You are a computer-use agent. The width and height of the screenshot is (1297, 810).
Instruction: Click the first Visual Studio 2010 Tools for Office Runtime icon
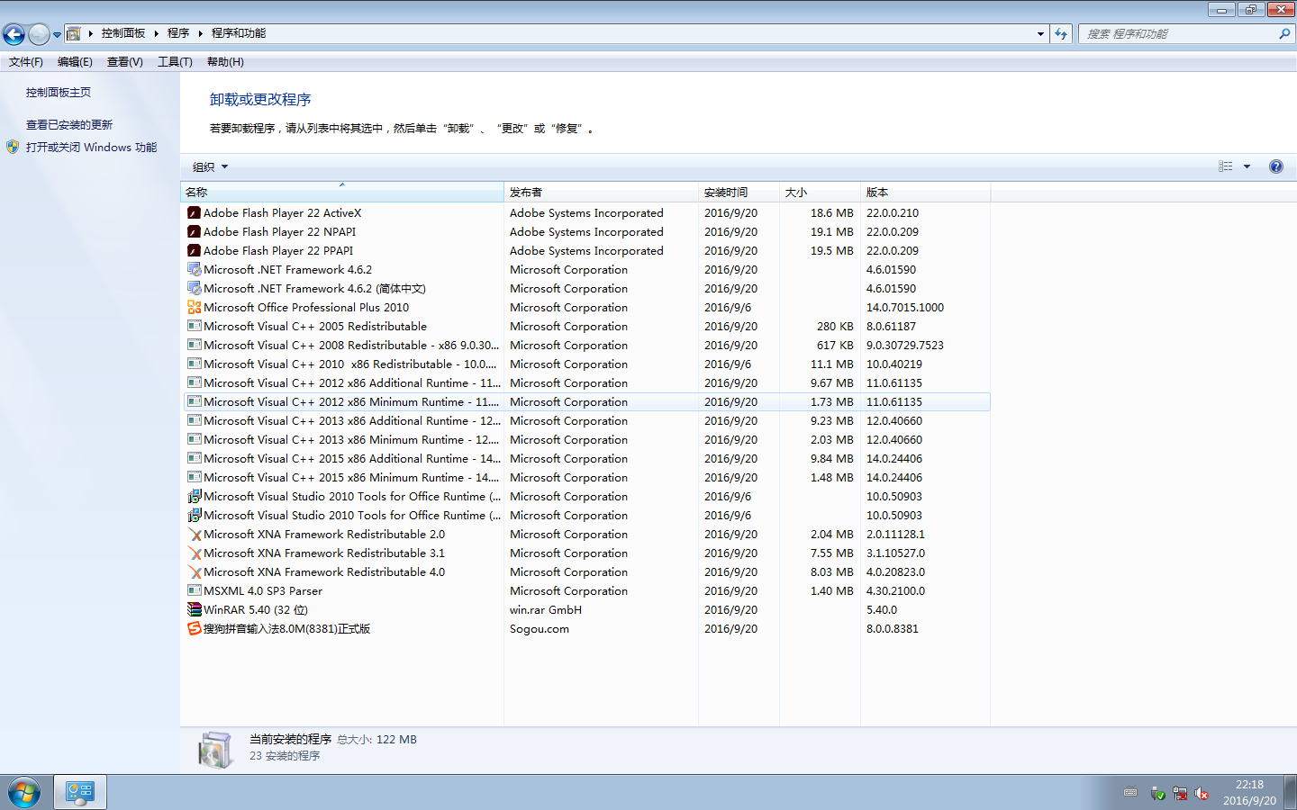[194, 497]
